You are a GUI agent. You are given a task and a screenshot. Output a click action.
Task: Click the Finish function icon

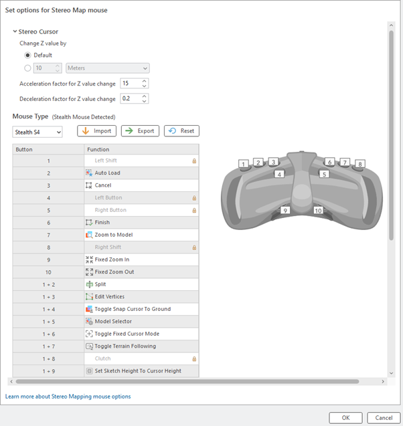[89, 223]
